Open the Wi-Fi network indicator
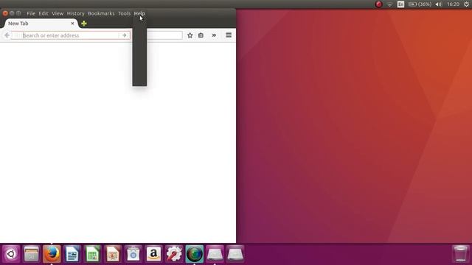The width and height of the screenshot is (472, 265). click(390, 4)
